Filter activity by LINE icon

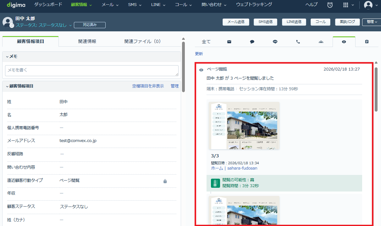275,42
